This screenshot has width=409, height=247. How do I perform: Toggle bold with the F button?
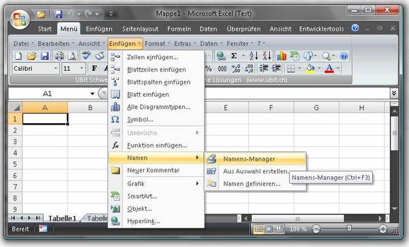click(94, 69)
